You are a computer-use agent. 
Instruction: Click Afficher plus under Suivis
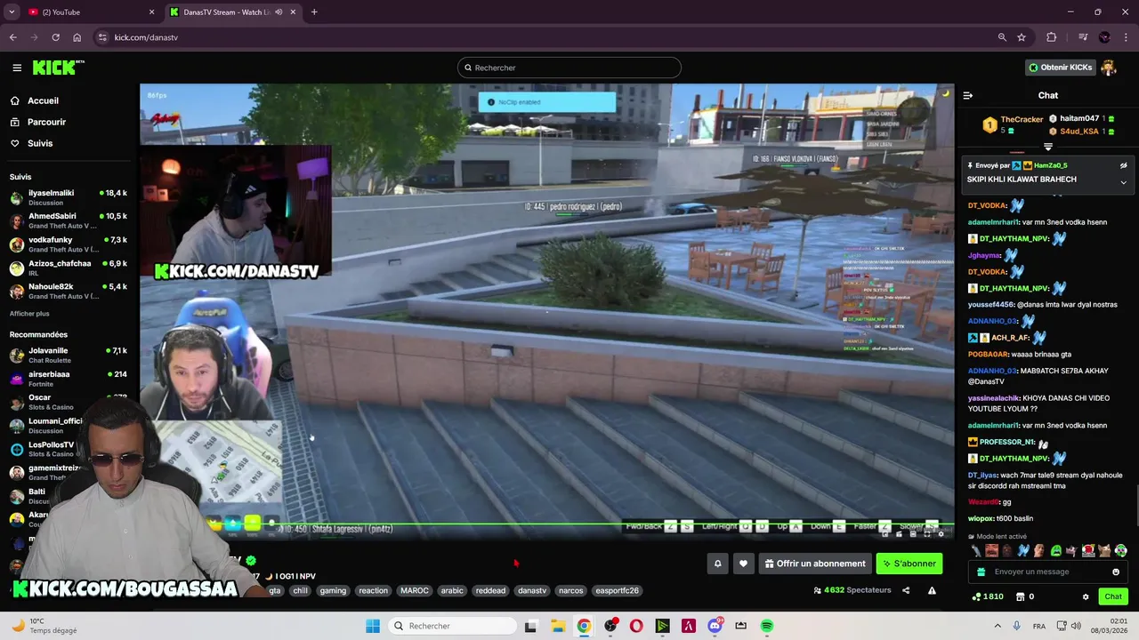29,314
